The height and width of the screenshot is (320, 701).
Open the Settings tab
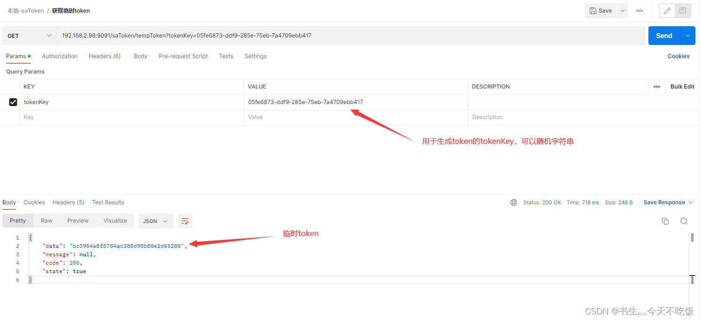click(255, 56)
